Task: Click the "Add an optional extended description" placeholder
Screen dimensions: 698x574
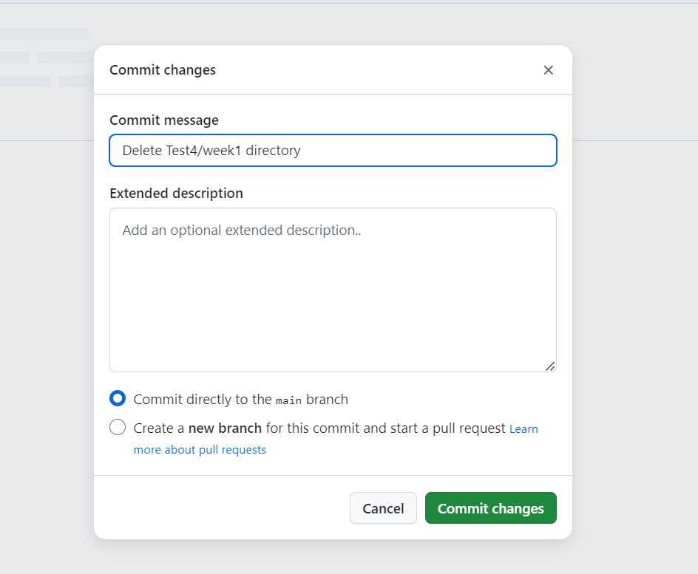Action: [242, 230]
